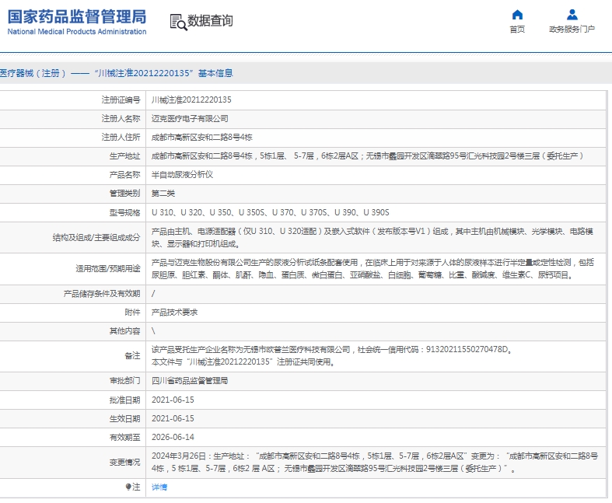
Task: Click the 其他内容 label cell
Action: (72, 331)
